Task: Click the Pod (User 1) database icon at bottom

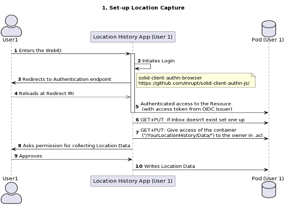Action: point(269,190)
